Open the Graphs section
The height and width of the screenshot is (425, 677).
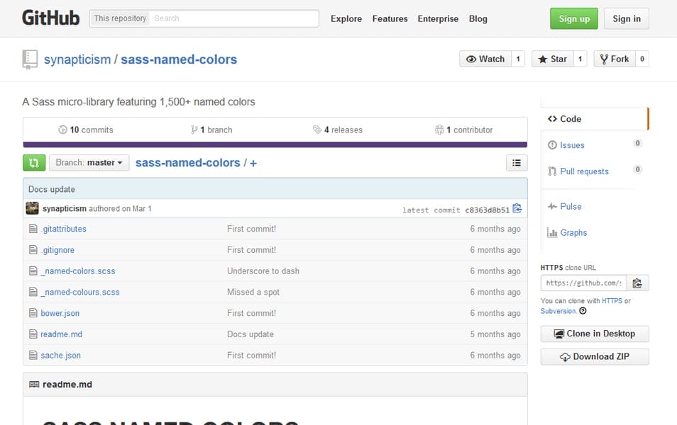click(x=573, y=232)
